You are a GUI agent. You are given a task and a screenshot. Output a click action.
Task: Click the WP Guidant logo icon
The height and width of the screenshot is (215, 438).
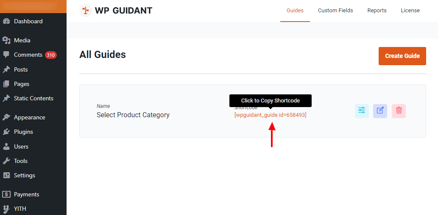(86, 11)
